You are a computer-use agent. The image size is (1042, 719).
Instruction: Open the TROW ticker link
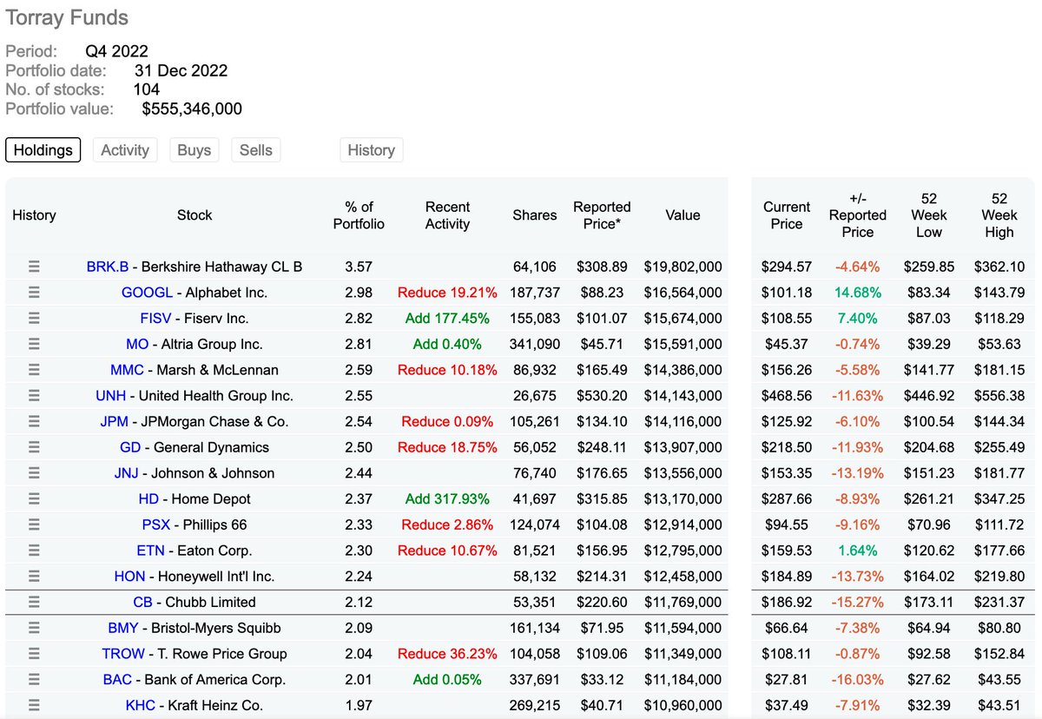click(x=123, y=653)
